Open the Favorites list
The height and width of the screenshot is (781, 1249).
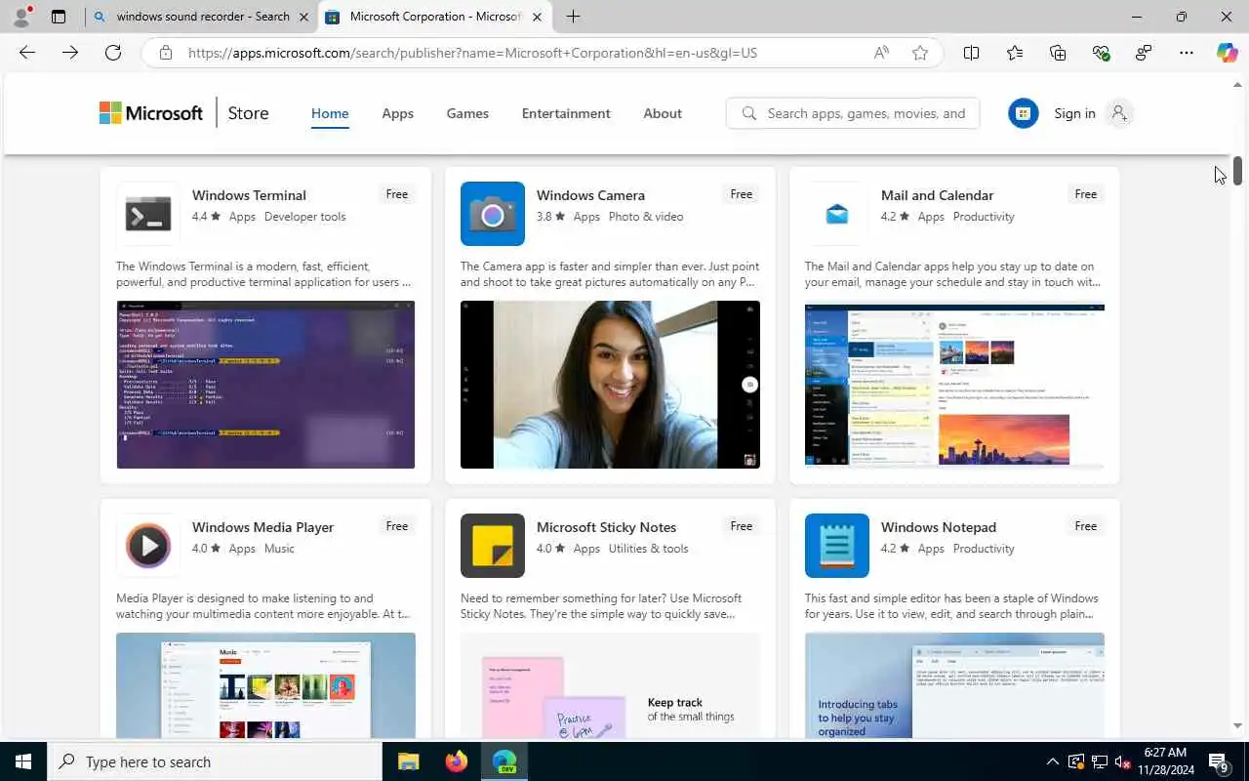click(1015, 53)
